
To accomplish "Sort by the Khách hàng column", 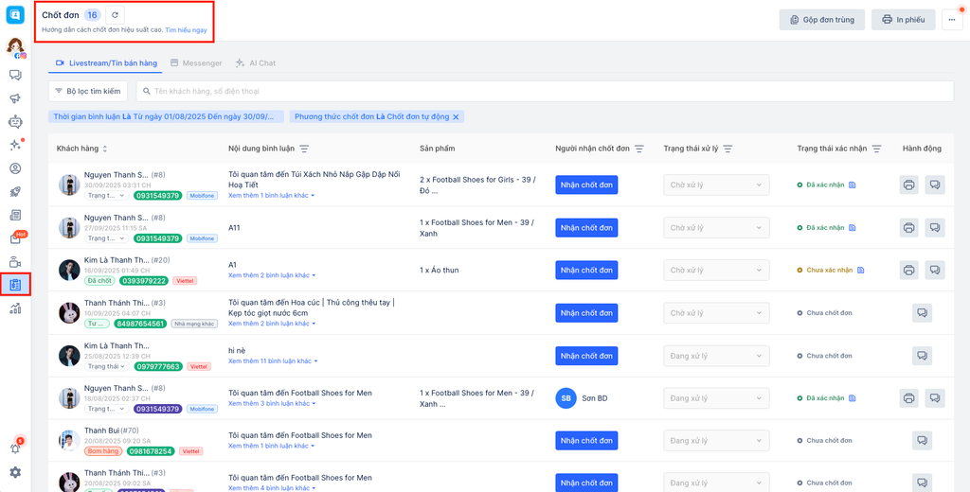I will click(x=105, y=149).
